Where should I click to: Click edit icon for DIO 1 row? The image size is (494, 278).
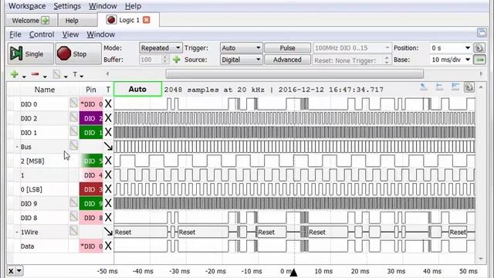(73, 131)
